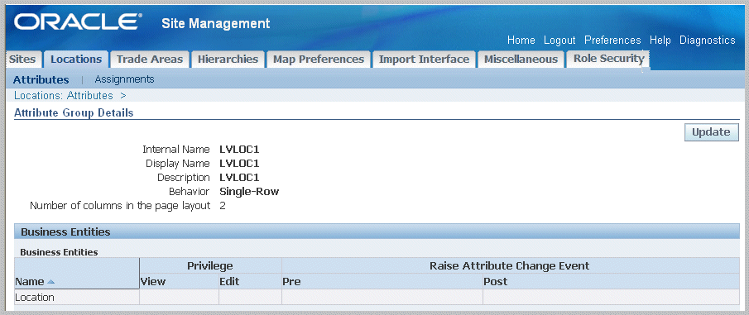Click the Update button
749x315 pixels.
pos(711,132)
